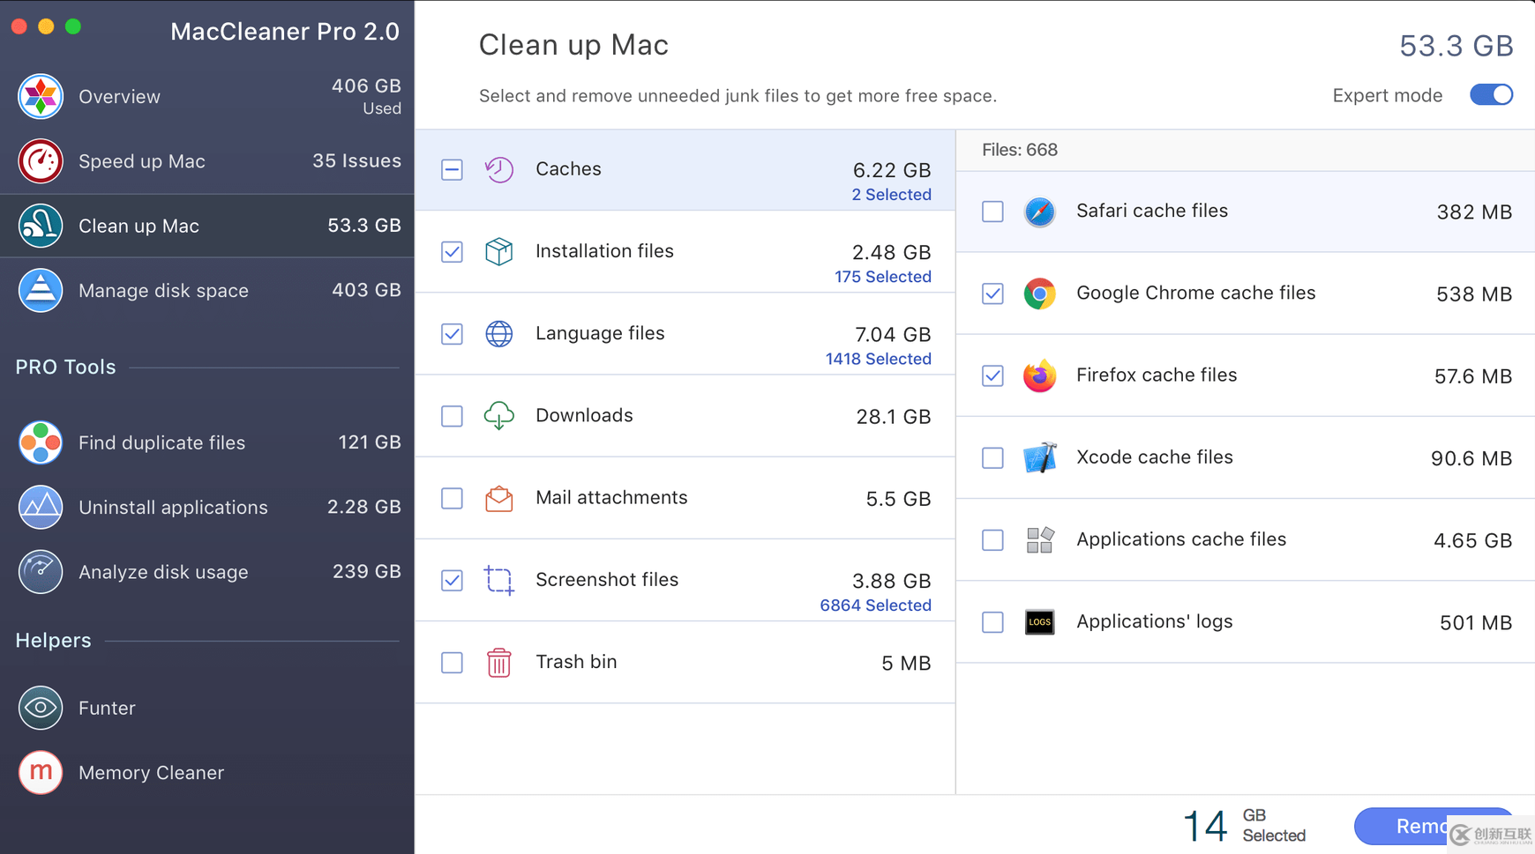Check the Downloads checkbox
Image resolution: width=1535 pixels, height=854 pixels.
click(452, 416)
